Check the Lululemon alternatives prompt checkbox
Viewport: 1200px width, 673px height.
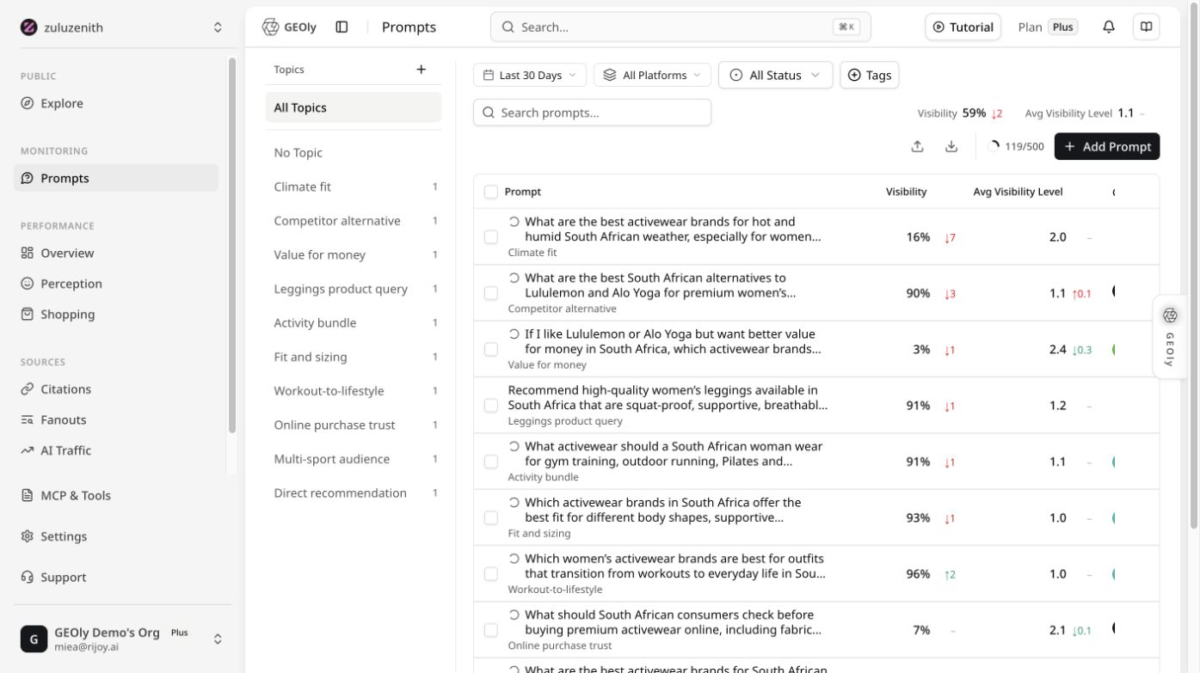[x=491, y=293]
